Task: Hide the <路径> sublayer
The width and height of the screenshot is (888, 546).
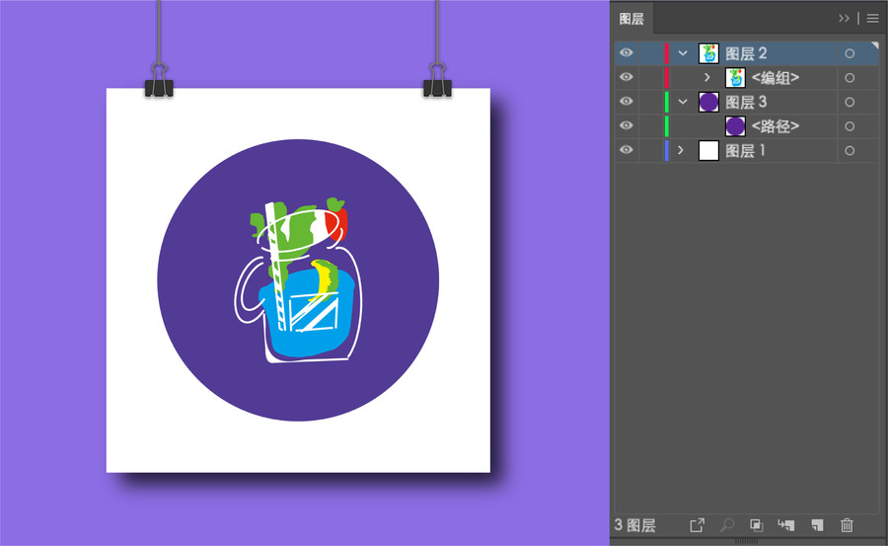Action: 626,125
